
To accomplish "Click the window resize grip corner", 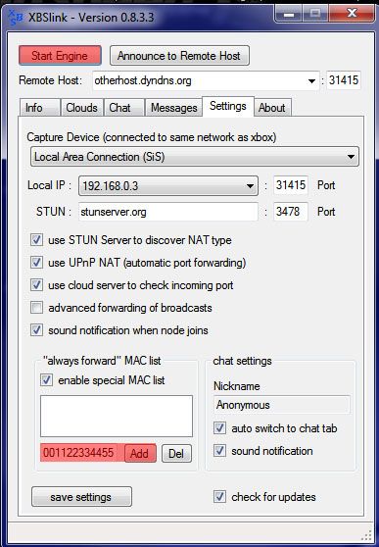I will (366, 535).
